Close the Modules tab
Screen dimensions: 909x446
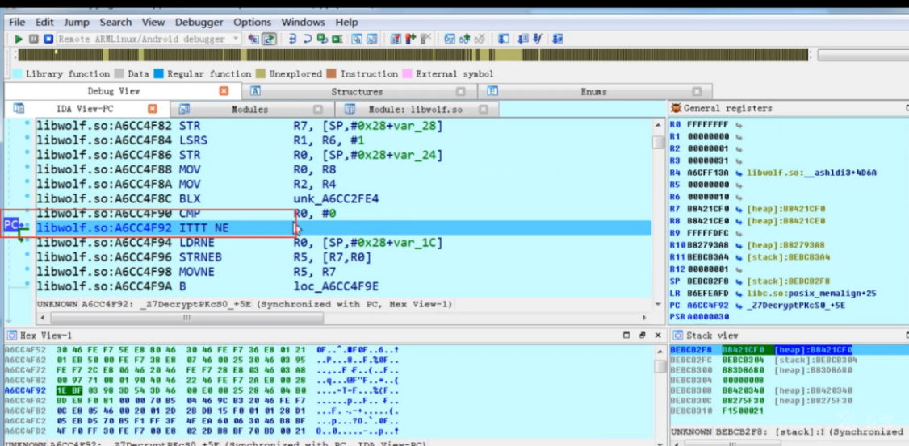point(318,109)
